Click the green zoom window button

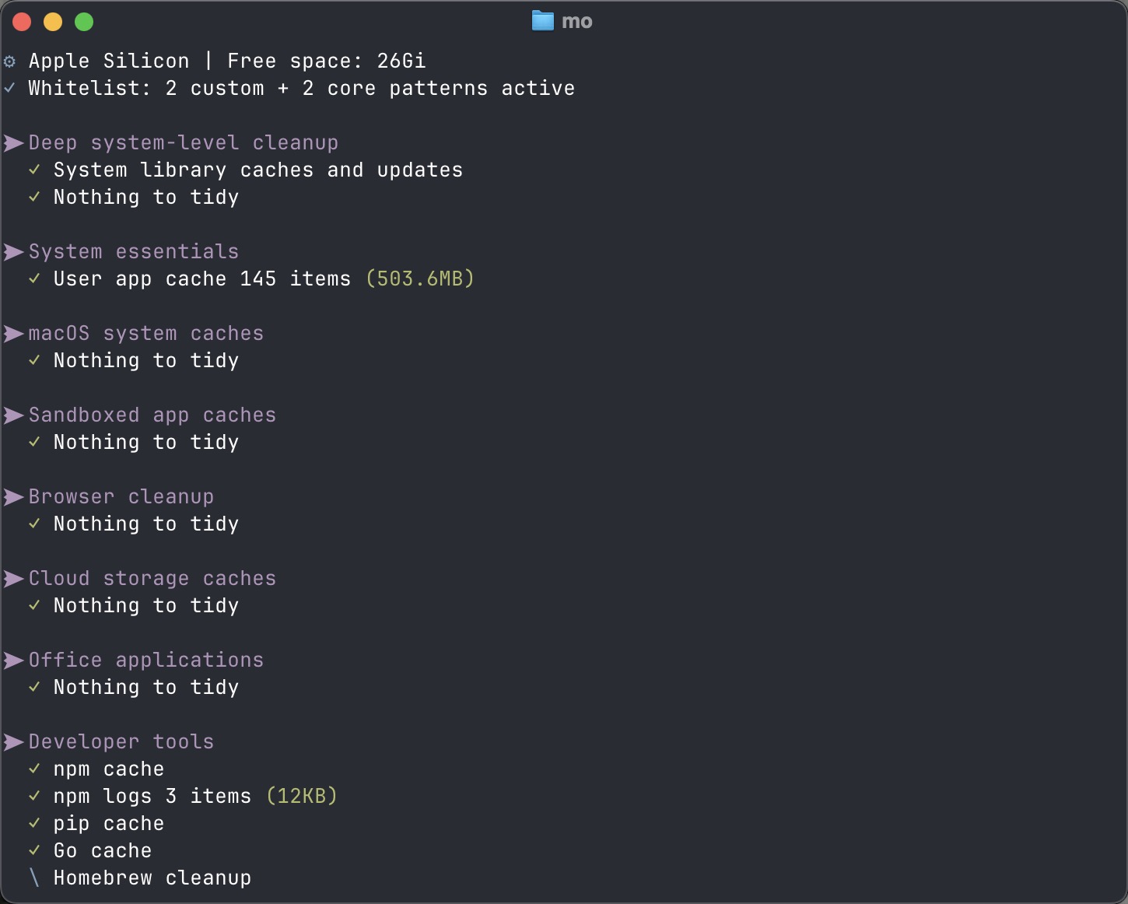point(84,22)
